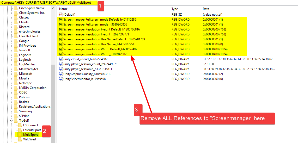Click icon of Screenmanager Resolution Height_h2627697771
298x143 pixels.
click(x=61, y=34)
